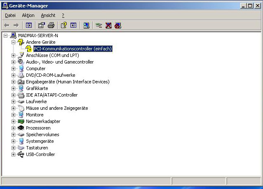Collapse the MADMAX-SERVER-N root node
Screen dimensions: 263x189
click(x=5, y=35)
